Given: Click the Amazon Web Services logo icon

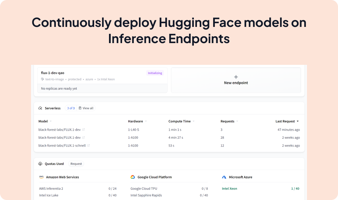Looking at the screenshot, I should pos(42,177).
